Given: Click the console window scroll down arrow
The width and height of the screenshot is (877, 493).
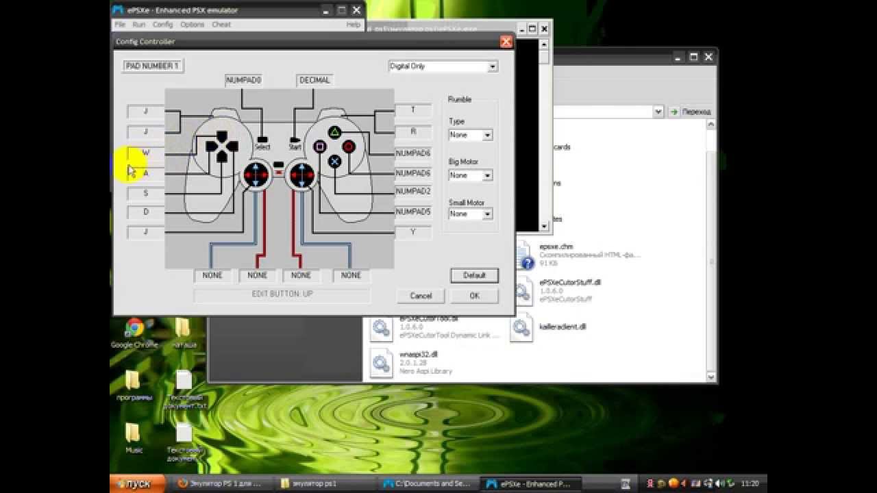Looking at the screenshot, I should pos(544,227).
